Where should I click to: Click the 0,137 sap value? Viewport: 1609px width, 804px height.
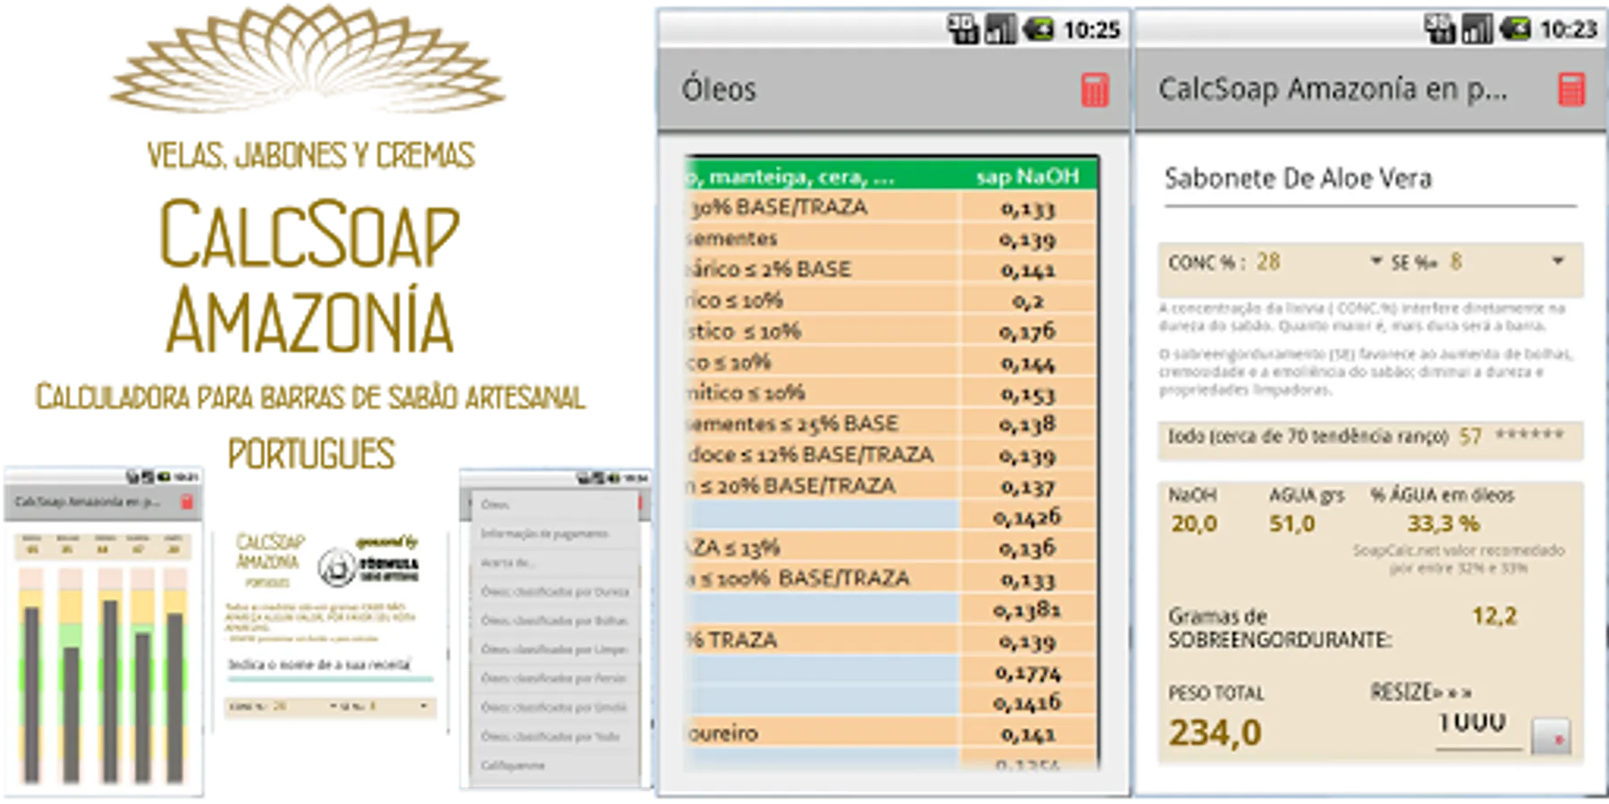pos(1028,486)
